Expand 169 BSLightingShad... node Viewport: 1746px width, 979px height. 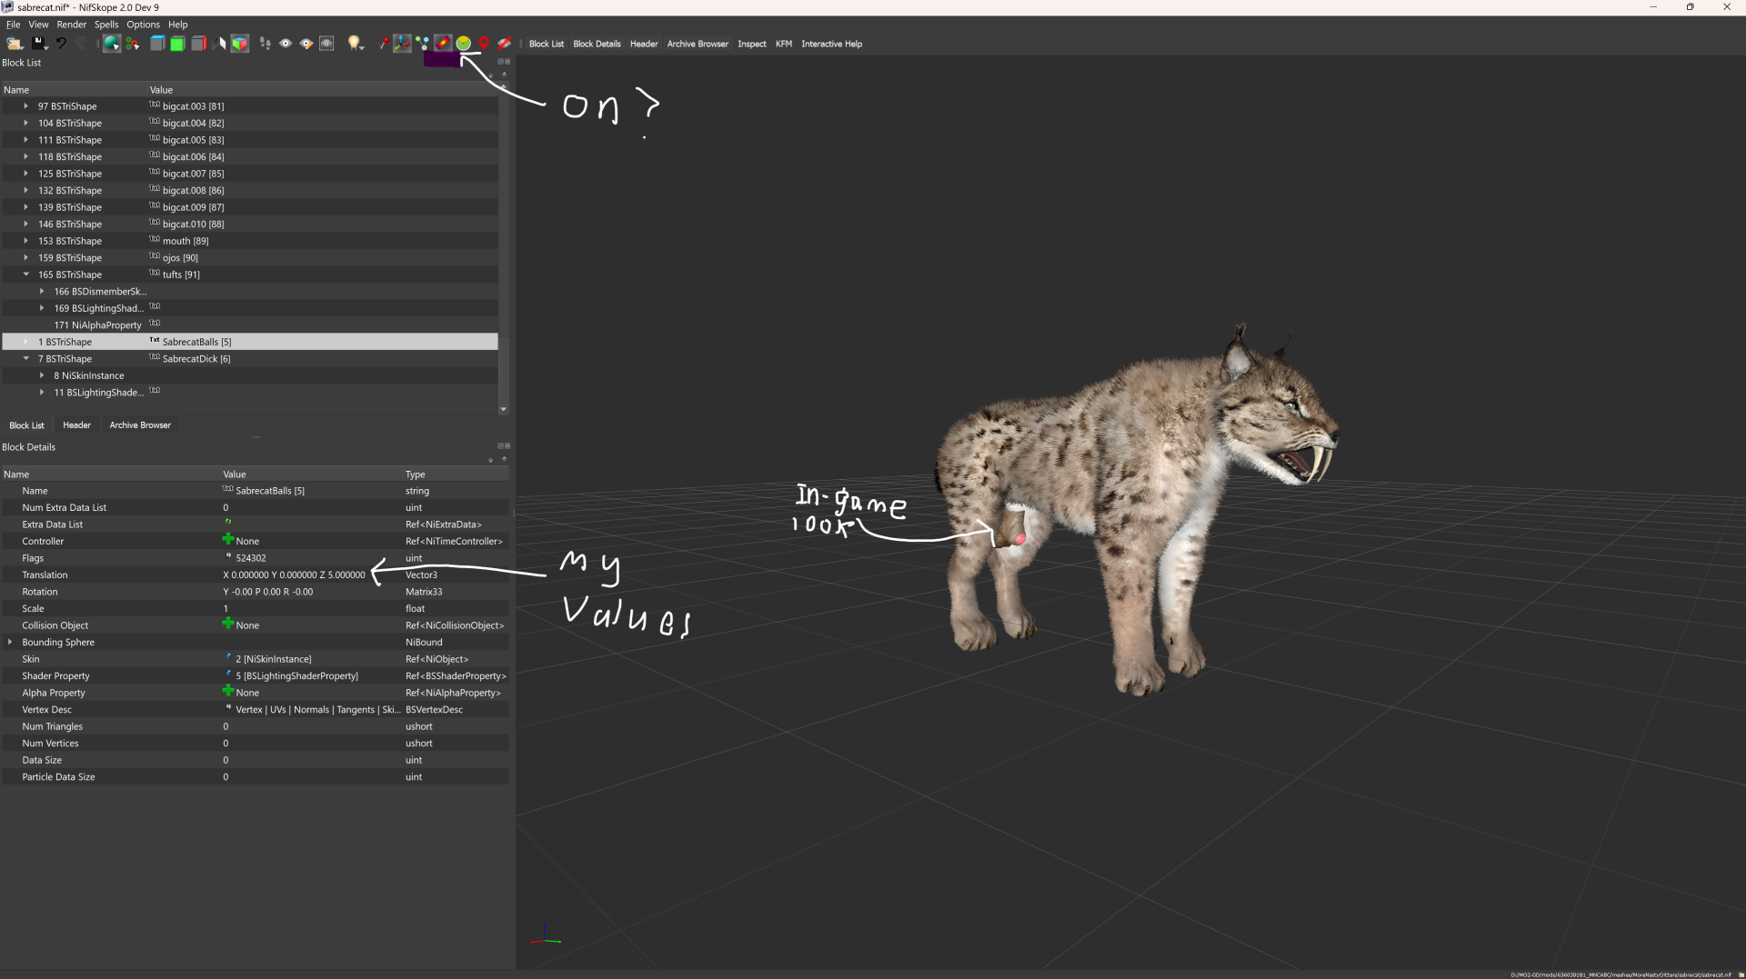42,308
